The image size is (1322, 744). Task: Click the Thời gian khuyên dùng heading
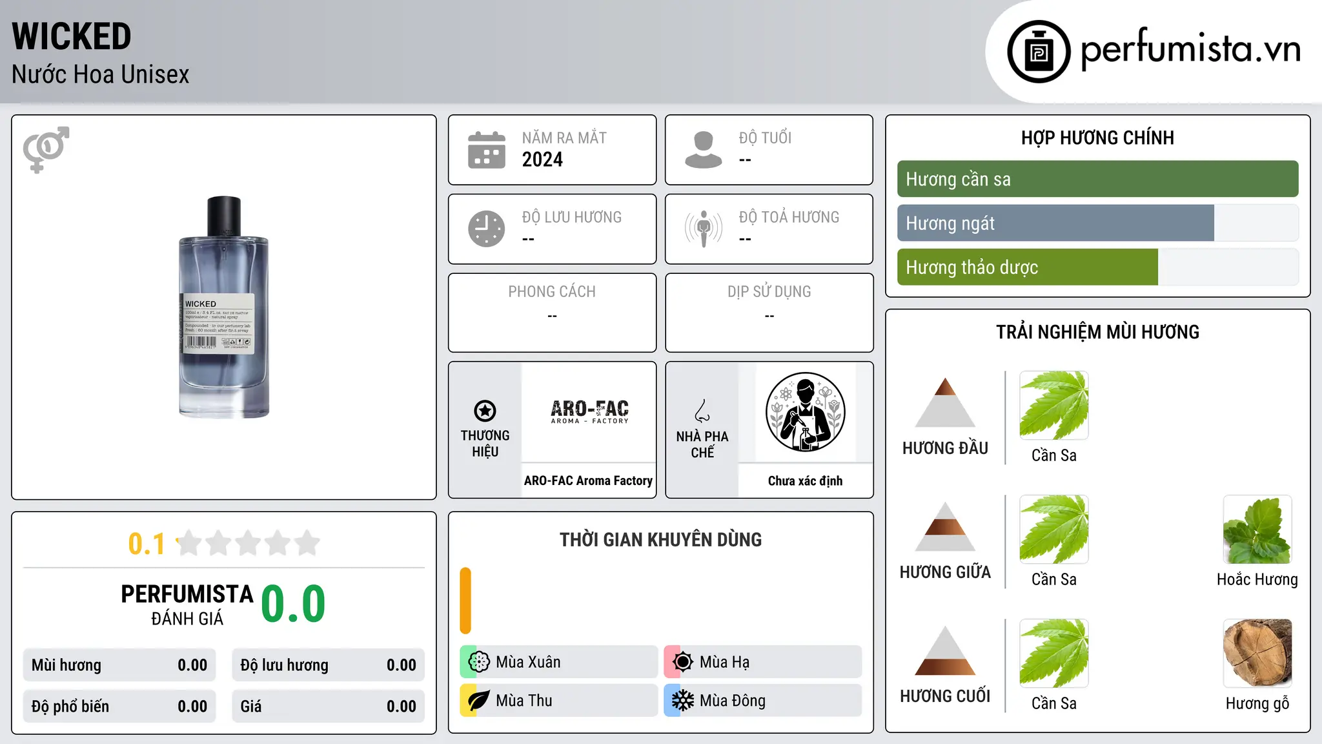[660, 539]
